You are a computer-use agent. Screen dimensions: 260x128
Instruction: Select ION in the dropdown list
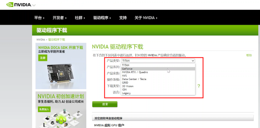pyautogui.click(x=158, y=90)
